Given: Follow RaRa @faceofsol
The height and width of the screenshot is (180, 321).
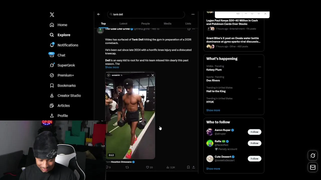Looking at the screenshot, I should click(254, 143).
